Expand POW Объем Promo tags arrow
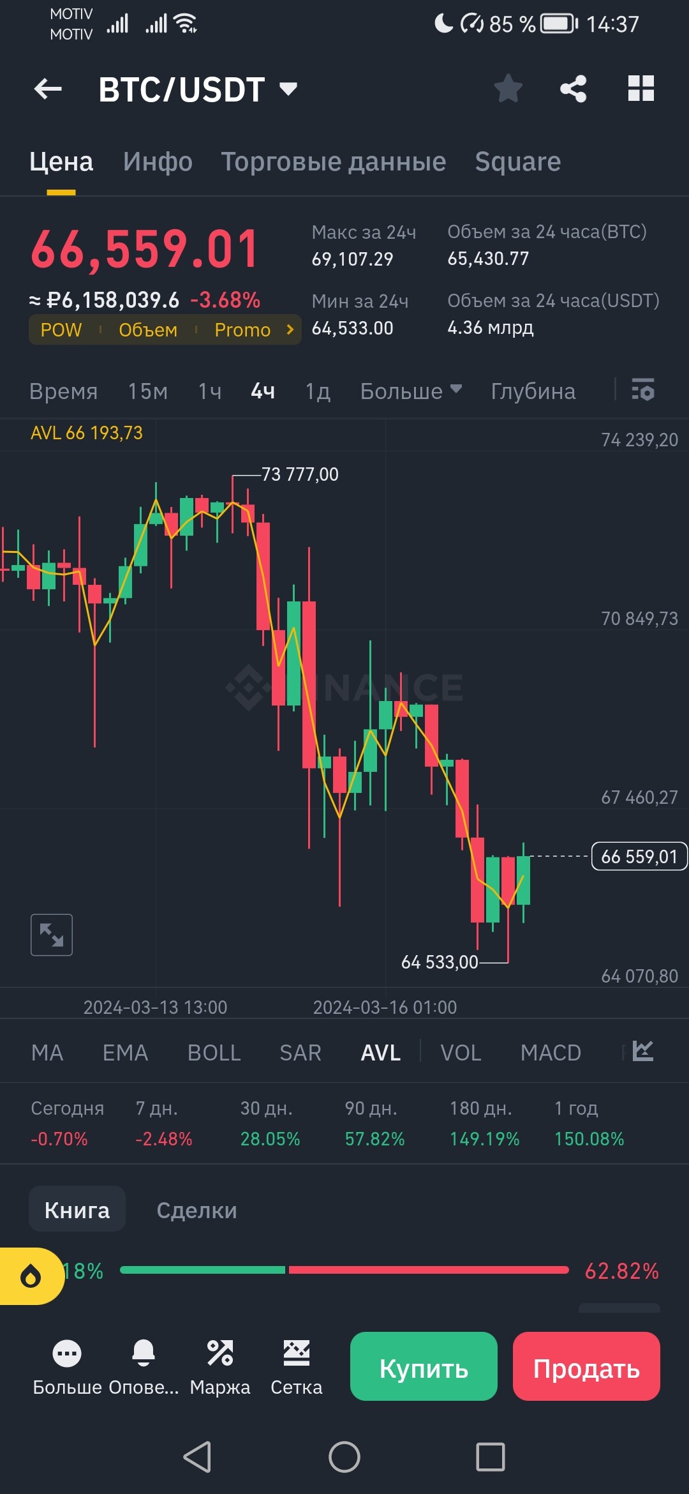Image resolution: width=689 pixels, height=1494 pixels. tap(290, 329)
